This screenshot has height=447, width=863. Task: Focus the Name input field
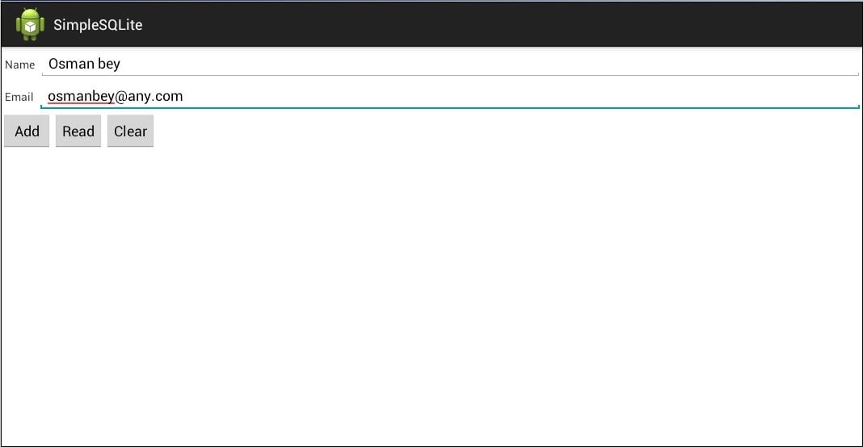[450, 64]
